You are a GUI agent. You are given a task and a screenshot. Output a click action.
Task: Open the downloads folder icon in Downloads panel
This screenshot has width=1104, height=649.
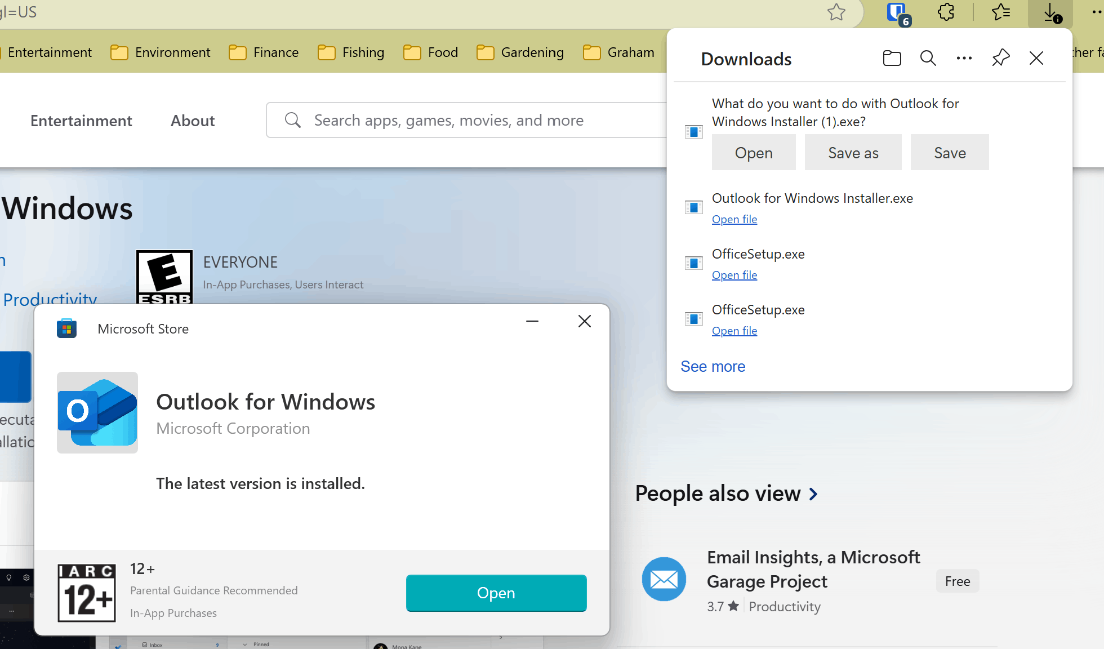pyautogui.click(x=892, y=58)
